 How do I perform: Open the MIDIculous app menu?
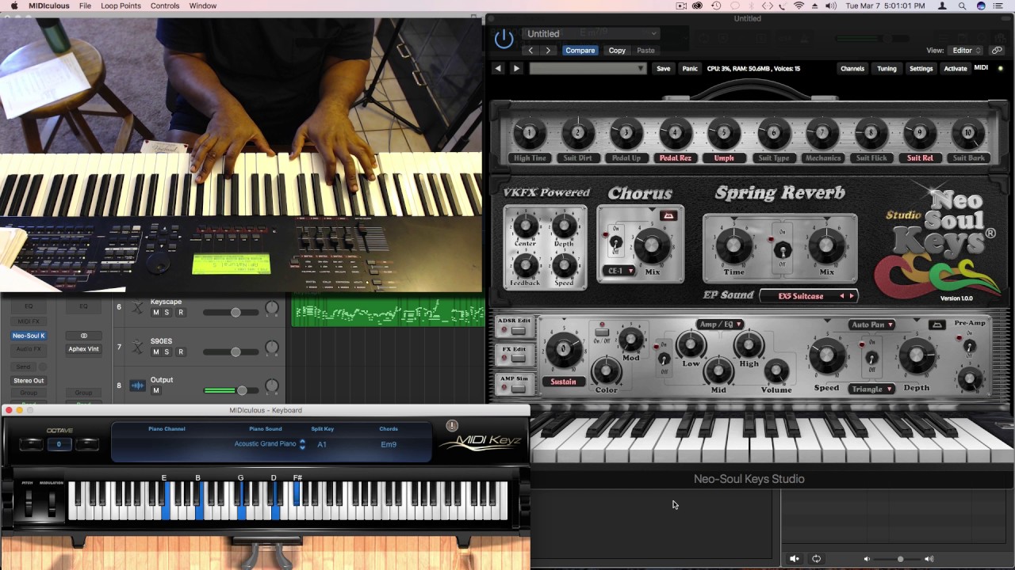[x=49, y=6]
